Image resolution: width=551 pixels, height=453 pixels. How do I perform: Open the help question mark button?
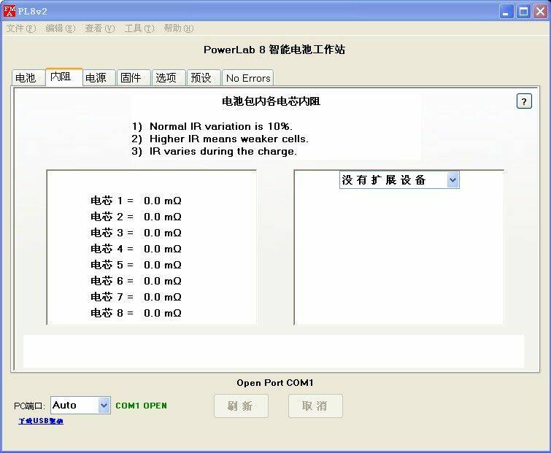tap(524, 101)
